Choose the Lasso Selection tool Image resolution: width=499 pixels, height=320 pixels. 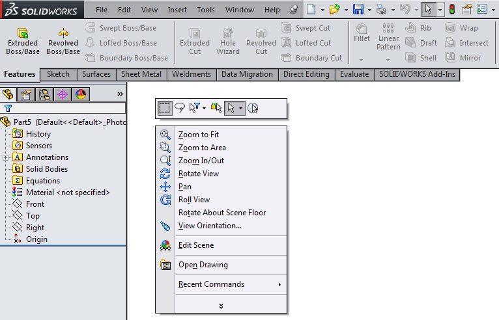pos(180,108)
